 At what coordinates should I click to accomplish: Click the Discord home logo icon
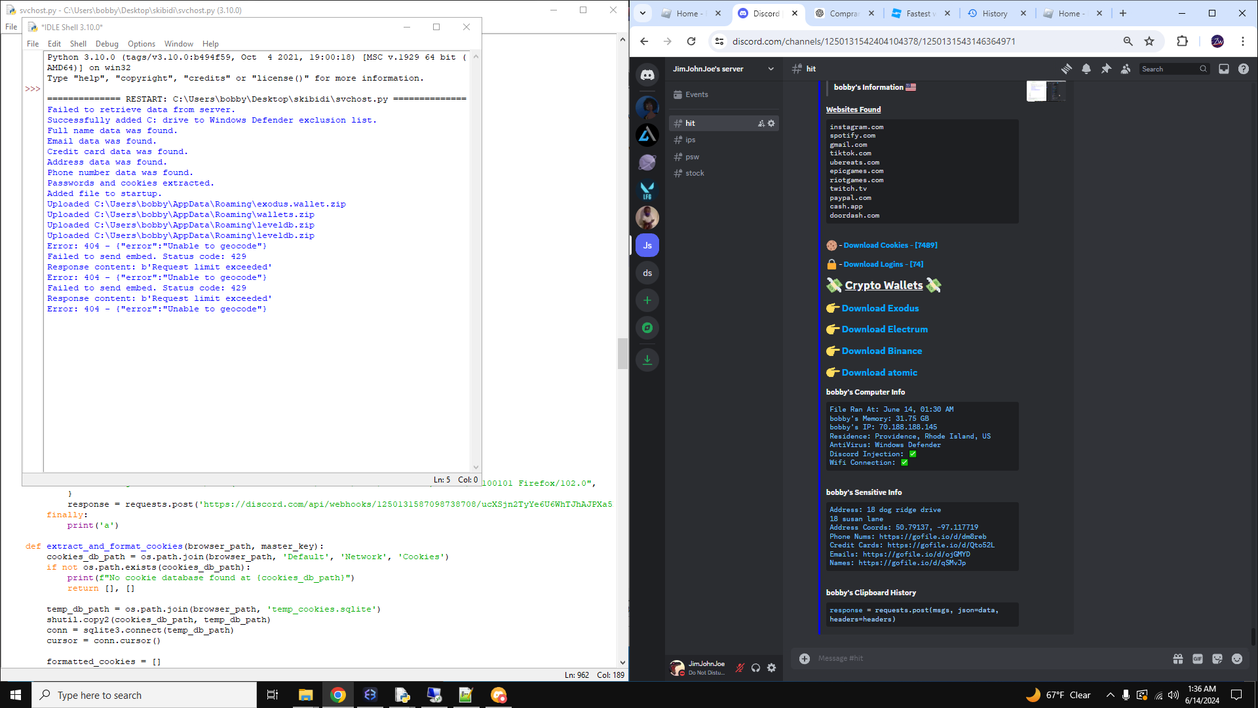647,75
